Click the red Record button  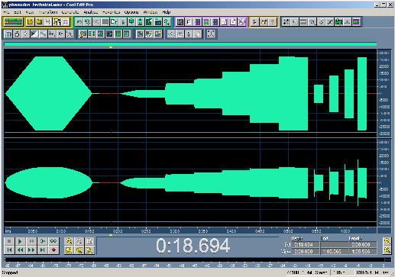(x=53, y=250)
